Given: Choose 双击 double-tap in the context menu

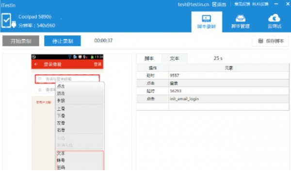Looking at the screenshot, I should [x=61, y=93].
